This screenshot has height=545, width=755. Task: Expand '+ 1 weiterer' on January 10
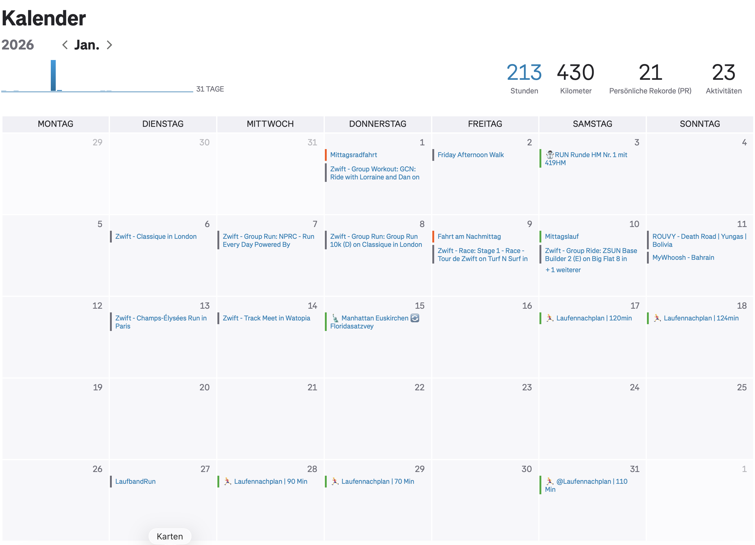(x=563, y=270)
